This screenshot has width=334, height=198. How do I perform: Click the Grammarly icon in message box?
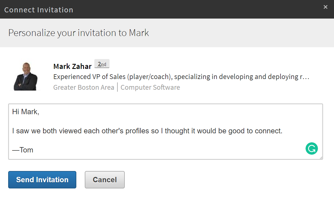[311, 149]
